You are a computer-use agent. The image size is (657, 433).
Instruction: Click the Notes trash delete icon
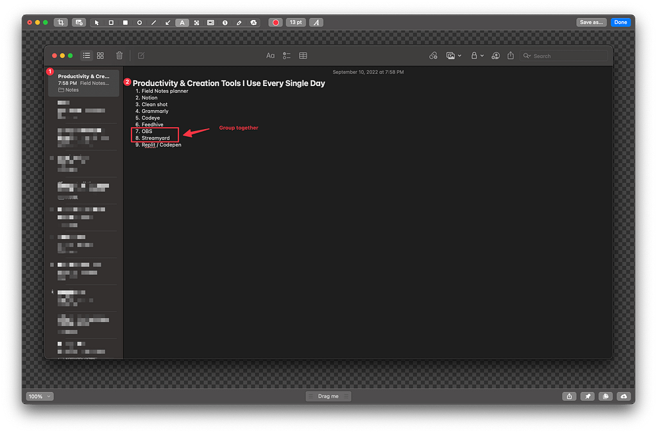point(119,55)
